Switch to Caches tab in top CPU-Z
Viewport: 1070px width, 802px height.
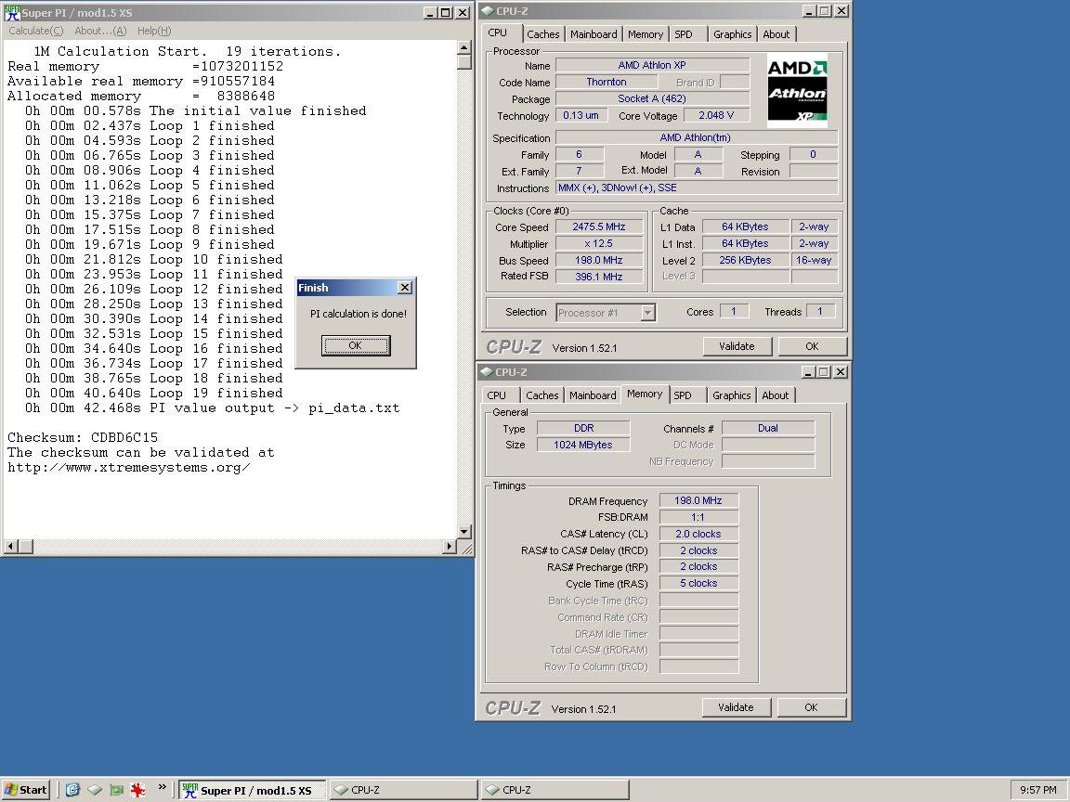tap(543, 34)
